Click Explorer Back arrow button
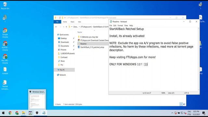Image resolution: width=208 pixels, height=117 pixels. [56, 27]
